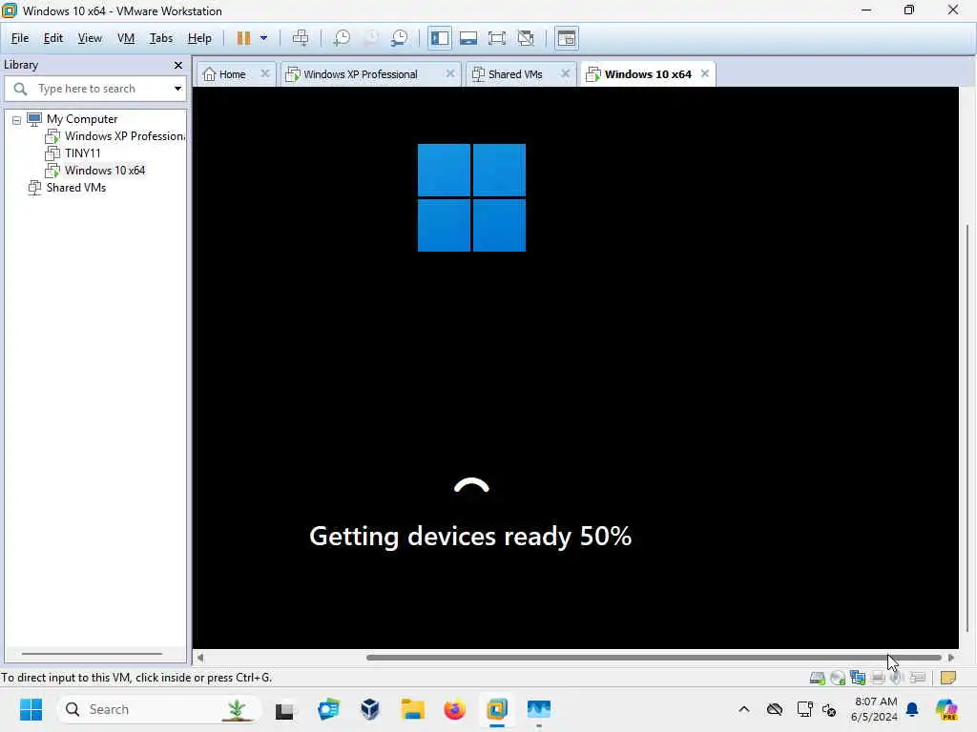Image resolution: width=977 pixels, height=732 pixels.
Task: Close the Library panel
Action: click(178, 66)
